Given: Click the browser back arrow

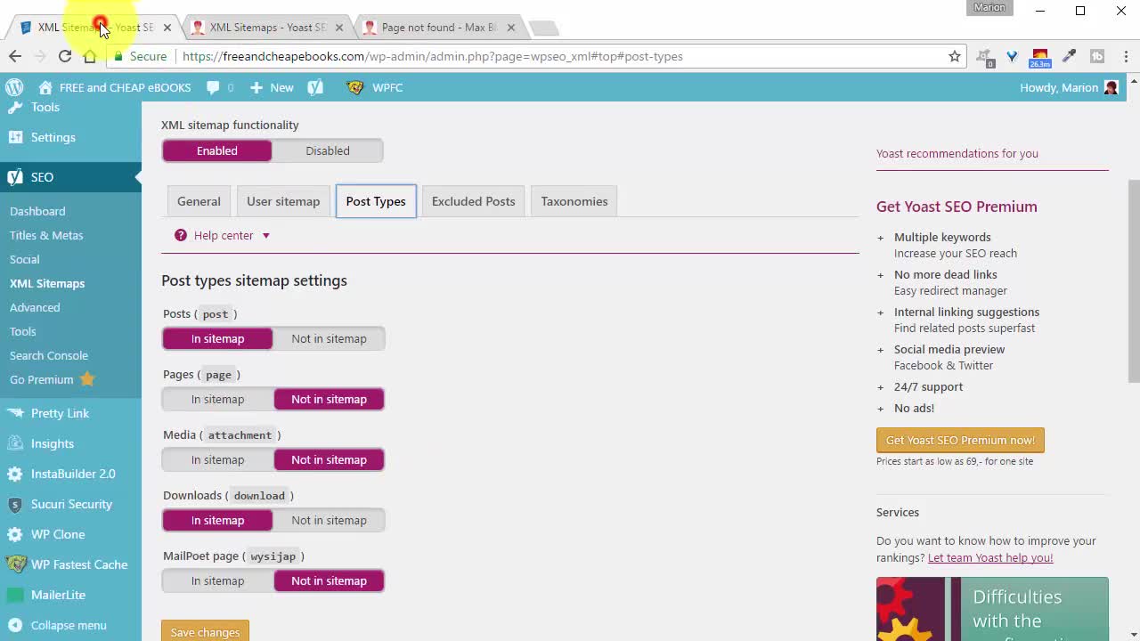Looking at the screenshot, I should point(15,56).
